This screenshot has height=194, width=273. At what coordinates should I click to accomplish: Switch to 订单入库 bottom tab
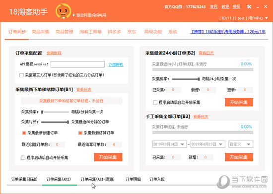157,179
